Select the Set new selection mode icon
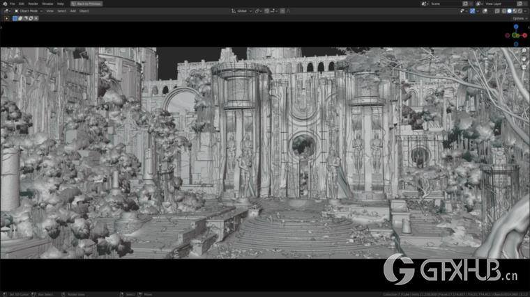Screen dimensions: 530x297 (15, 19)
